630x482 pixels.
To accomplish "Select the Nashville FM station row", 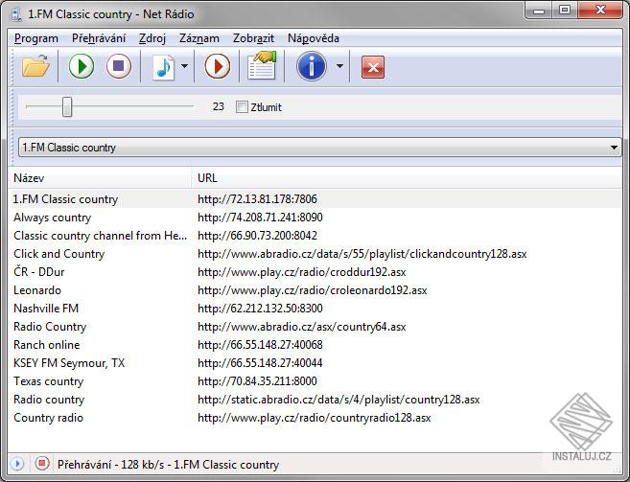I will (x=46, y=309).
